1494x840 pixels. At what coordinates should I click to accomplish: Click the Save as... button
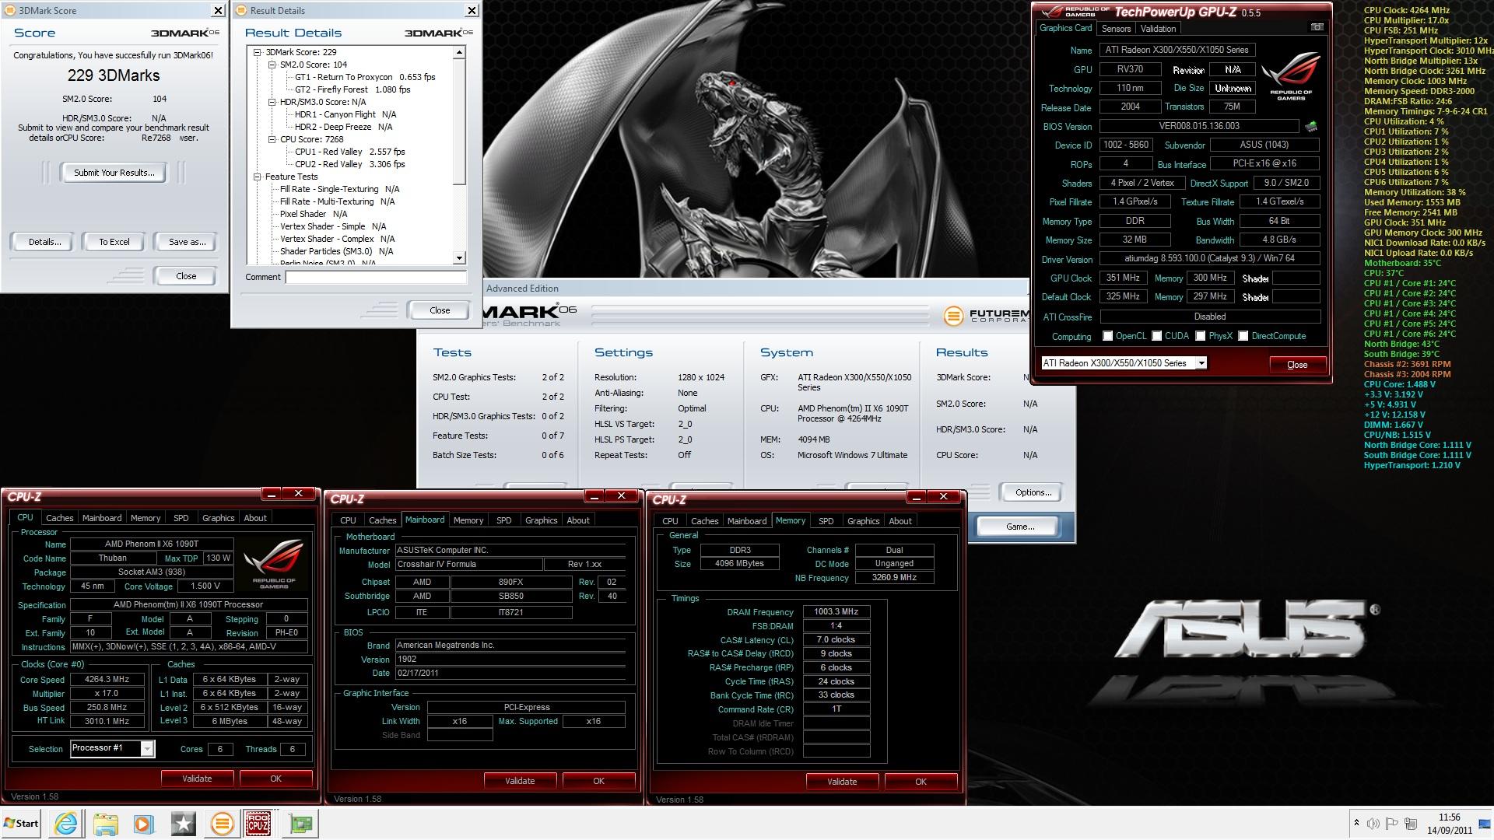187,242
